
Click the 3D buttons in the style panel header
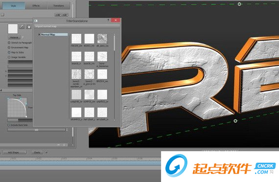[61, 15]
